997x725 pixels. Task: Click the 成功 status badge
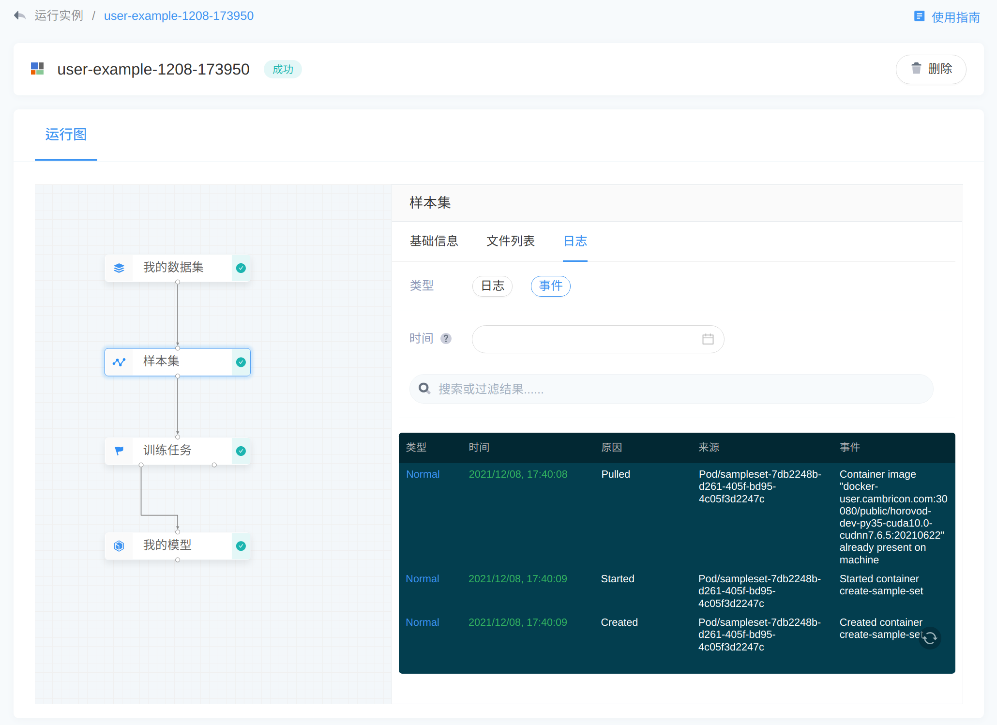283,69
